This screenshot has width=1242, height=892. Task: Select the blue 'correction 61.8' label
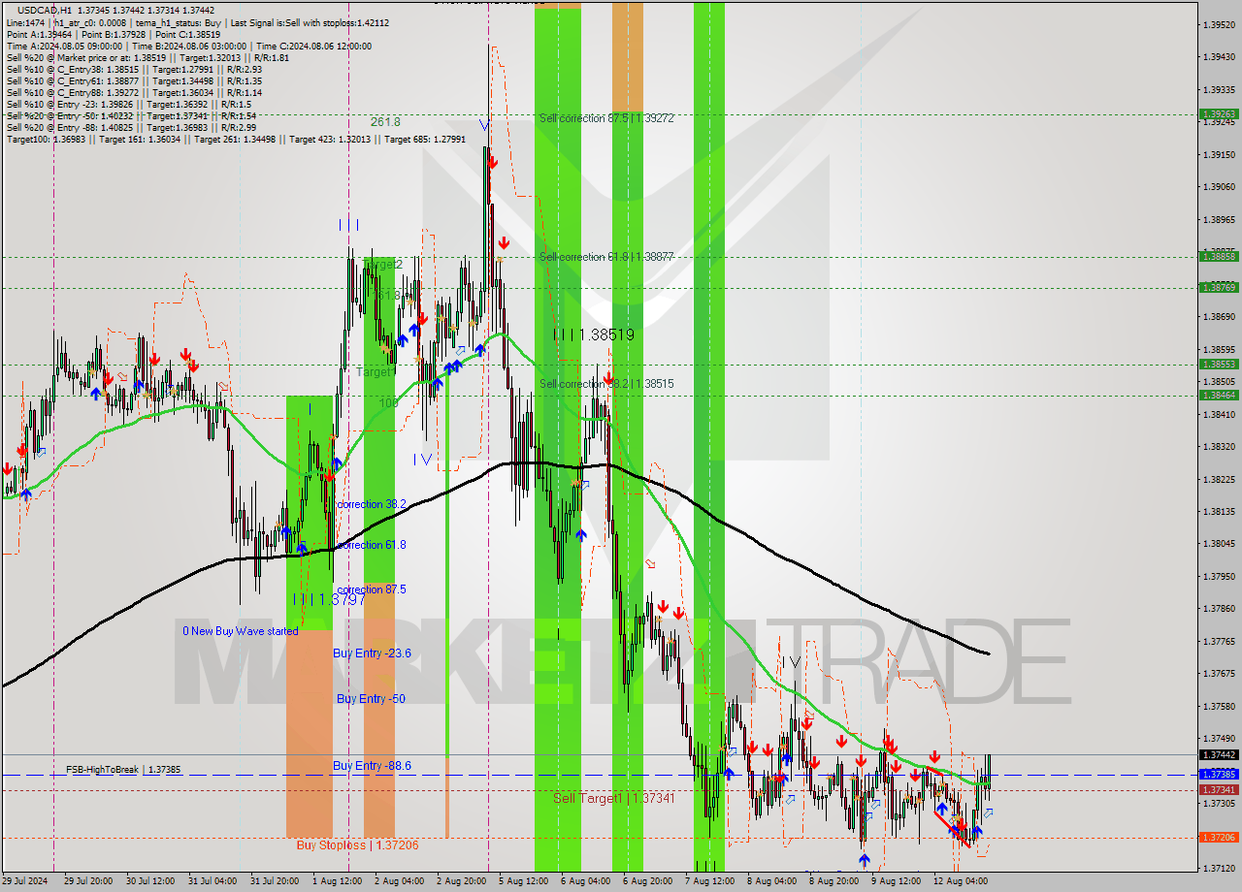pyautogui.click(x=372, y=545)
